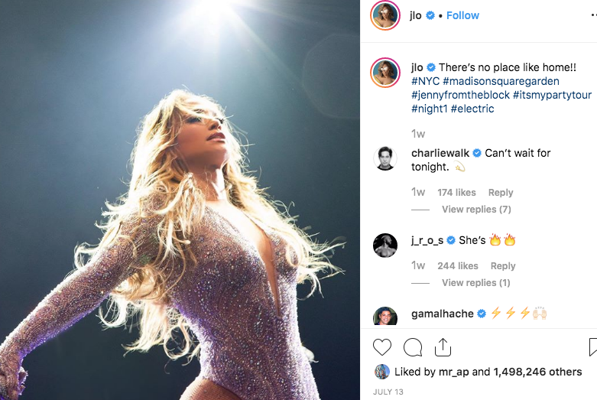Screen dimensions: 597x400
Task: View the 1,498,246 others who liked
Action: [537, 372]
